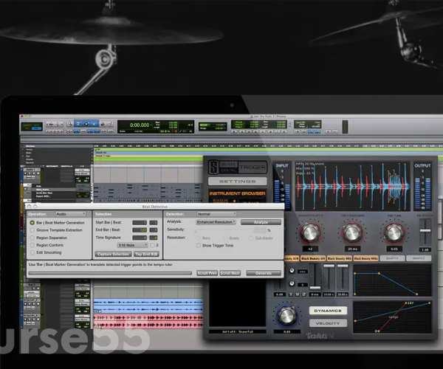Click the Time Signature numerator field

click(x=140, y=238)
